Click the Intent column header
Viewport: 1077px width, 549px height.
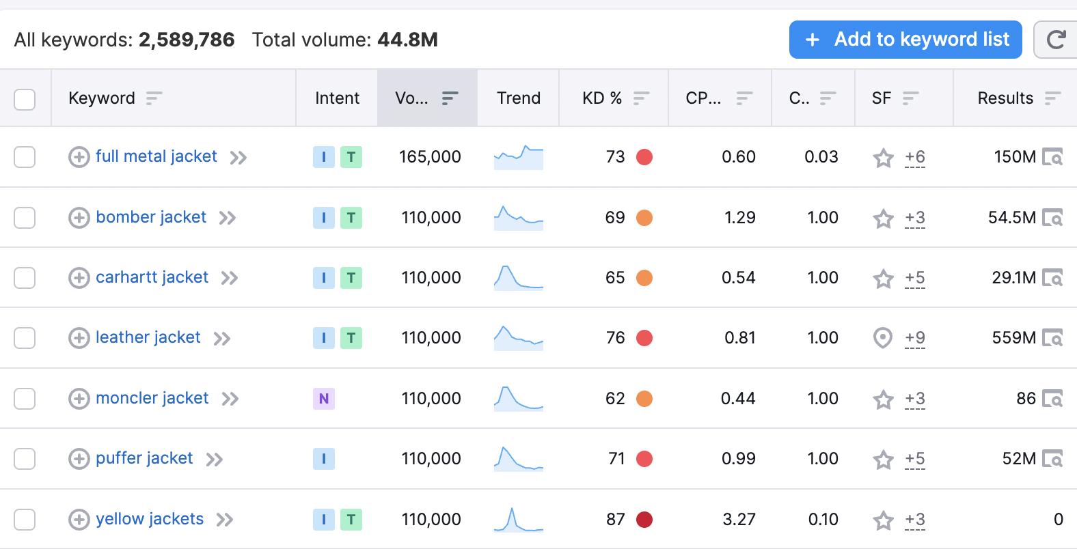pyautogui.click(x=337, y=98)
